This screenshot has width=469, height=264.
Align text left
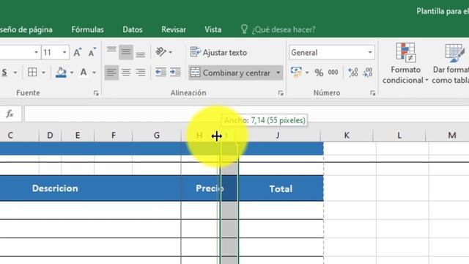(x=111, y=73)
